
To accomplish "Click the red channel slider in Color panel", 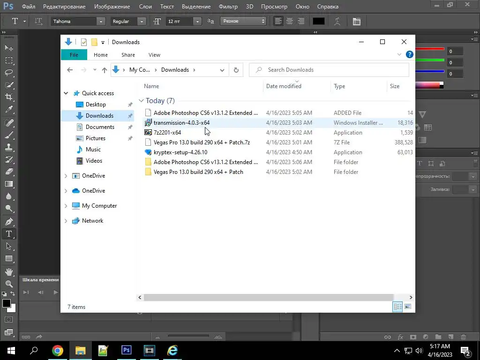I will pyautogui.click(x=430, y=49).
